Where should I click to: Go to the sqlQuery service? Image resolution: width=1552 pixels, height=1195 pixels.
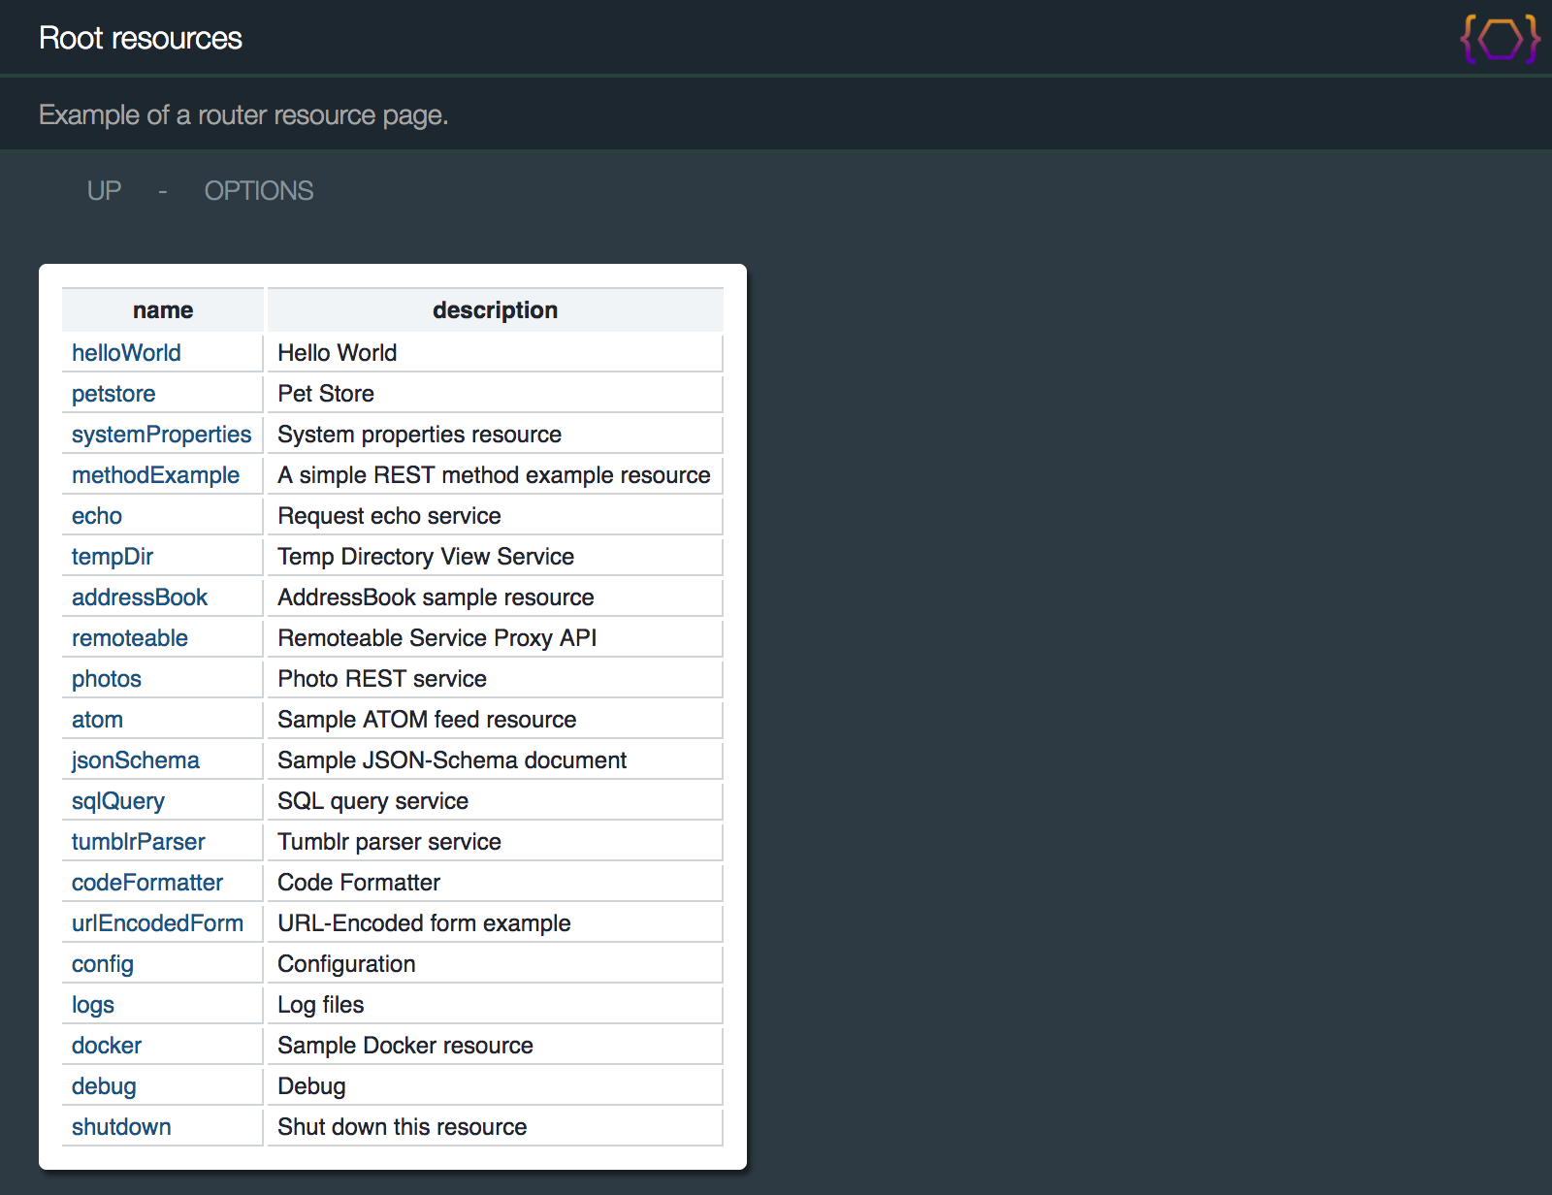(x=118, y=801)
